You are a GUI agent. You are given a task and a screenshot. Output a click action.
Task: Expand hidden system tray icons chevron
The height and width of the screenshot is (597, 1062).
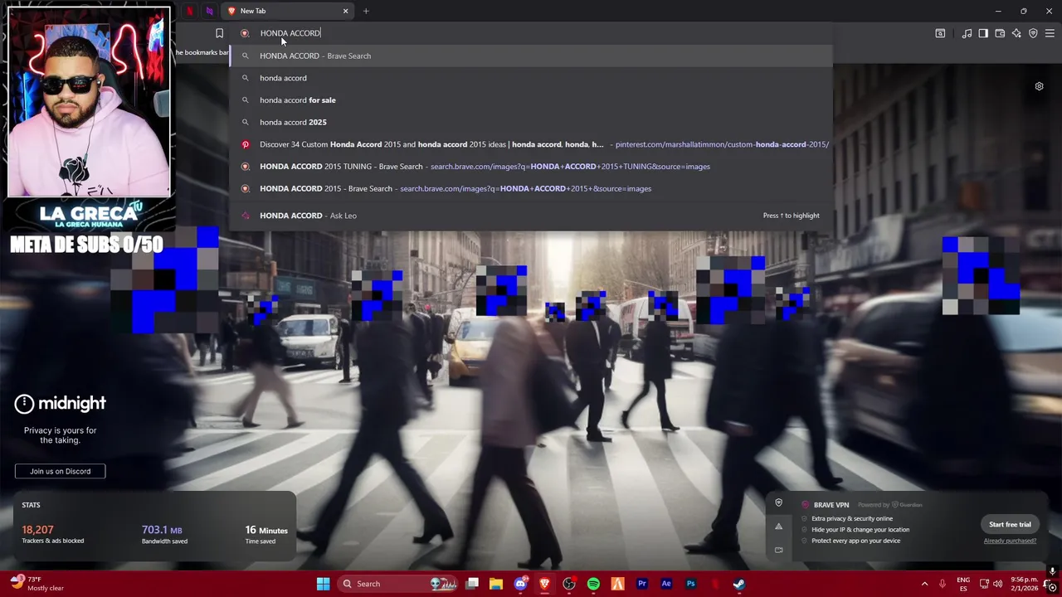click(x=924, y=584)
